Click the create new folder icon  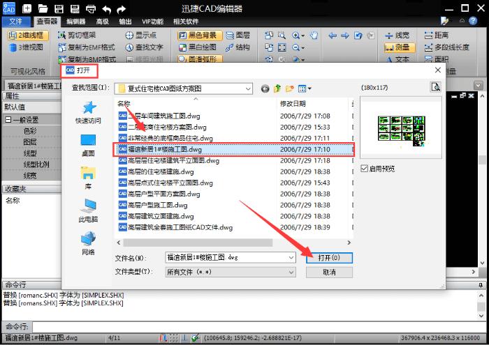pyautogui.click(x=290, y=89)
